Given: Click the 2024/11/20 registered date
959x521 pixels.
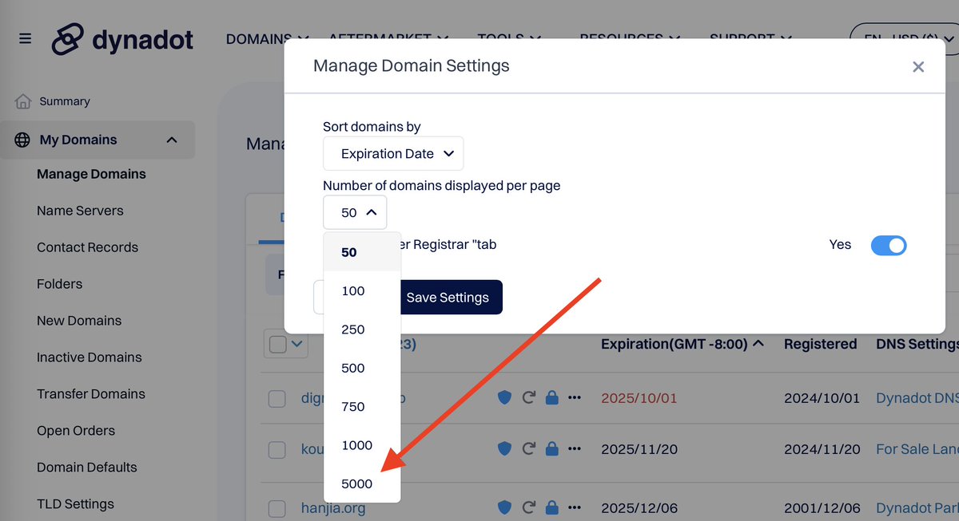Looking at the screenshot, I should [x=822, y=449].
